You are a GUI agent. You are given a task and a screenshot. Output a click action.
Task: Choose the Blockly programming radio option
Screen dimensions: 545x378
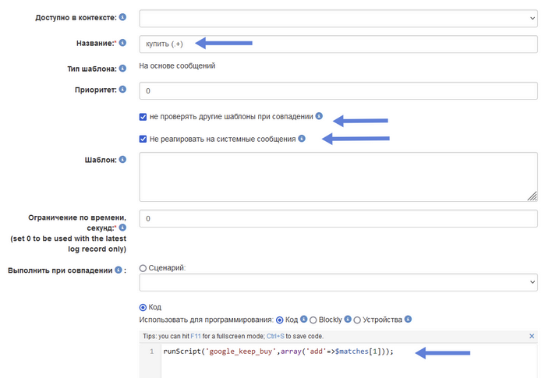point(313,320)
